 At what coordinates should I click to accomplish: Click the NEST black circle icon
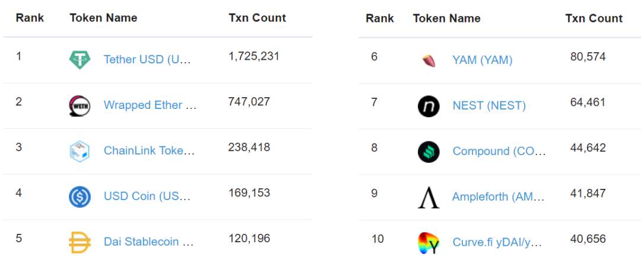point(428,105)
